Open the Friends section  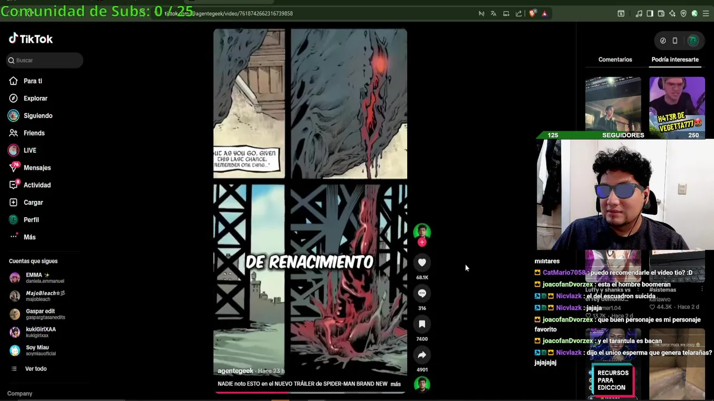(x=34, y=133)
